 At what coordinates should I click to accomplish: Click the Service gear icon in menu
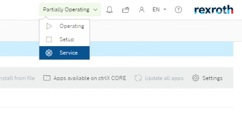point(49,53)
